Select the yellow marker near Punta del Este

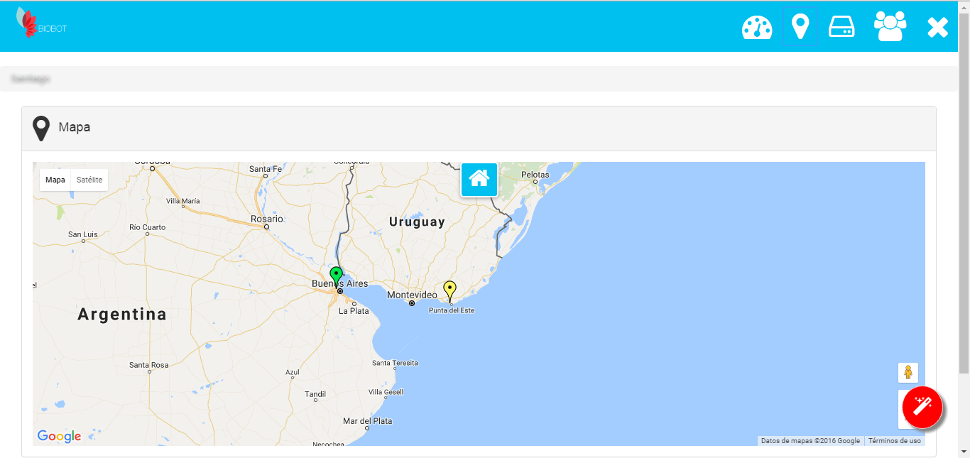click(449, 290)
